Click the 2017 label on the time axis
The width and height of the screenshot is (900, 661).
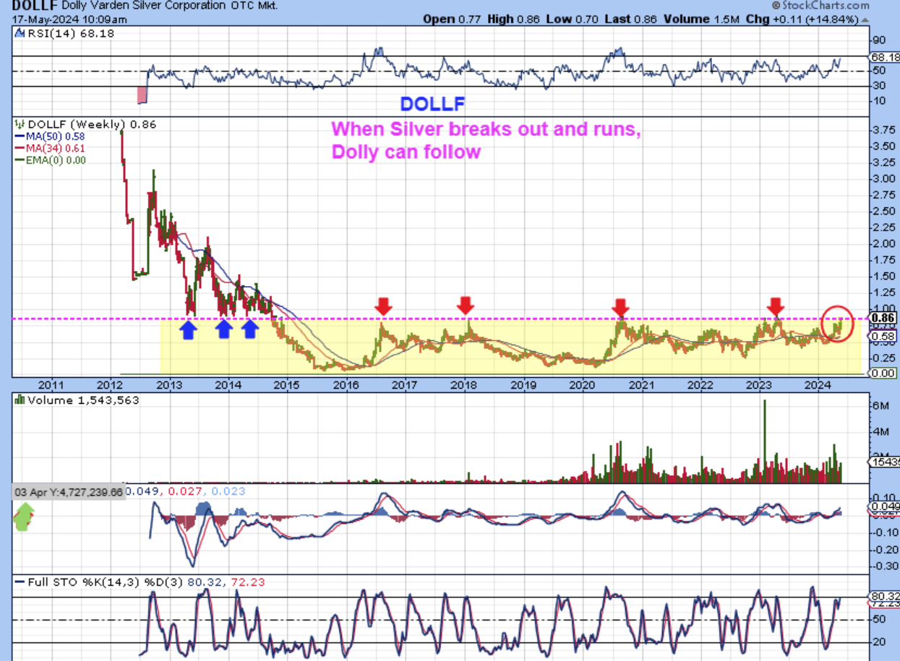point(406,384)
